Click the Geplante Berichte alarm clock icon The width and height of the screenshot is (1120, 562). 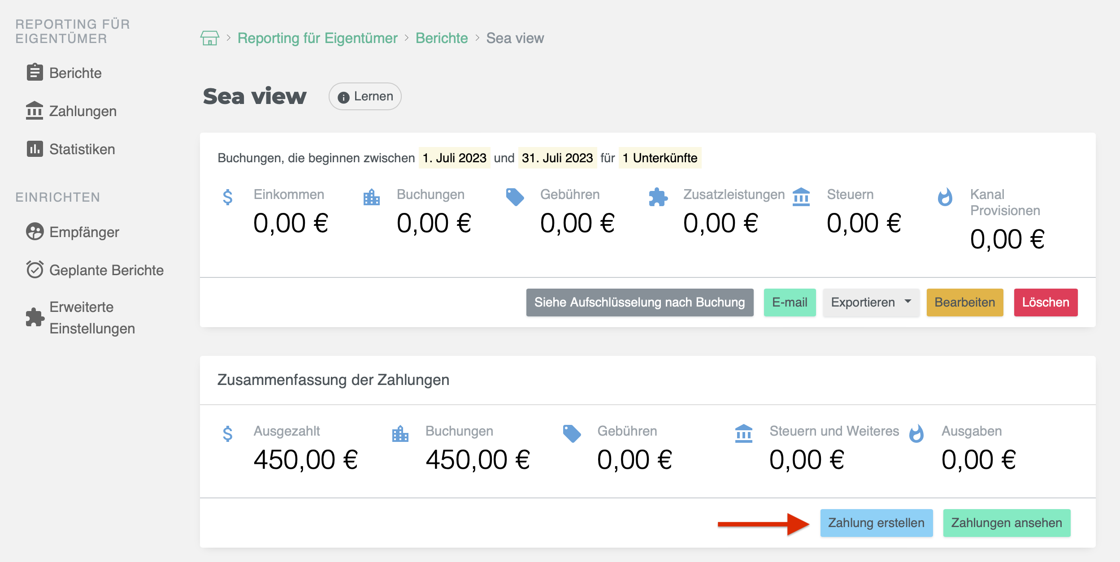pyautogui.click(x=35, y=269)
